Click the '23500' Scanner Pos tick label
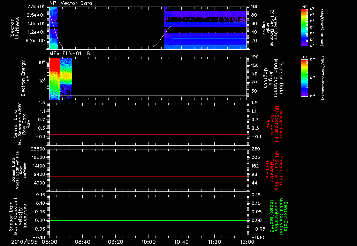 coord(38,149)
